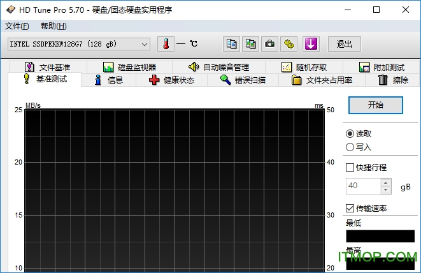The height and width of the screenshot is (273, 421).
Task: Open the 文件夹占用率 tab
Action: pos(322,80)
